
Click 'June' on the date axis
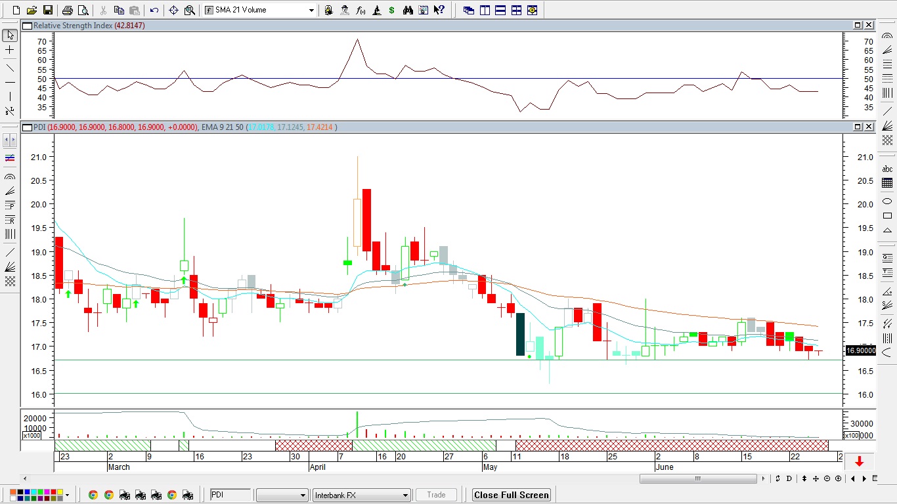665,467
